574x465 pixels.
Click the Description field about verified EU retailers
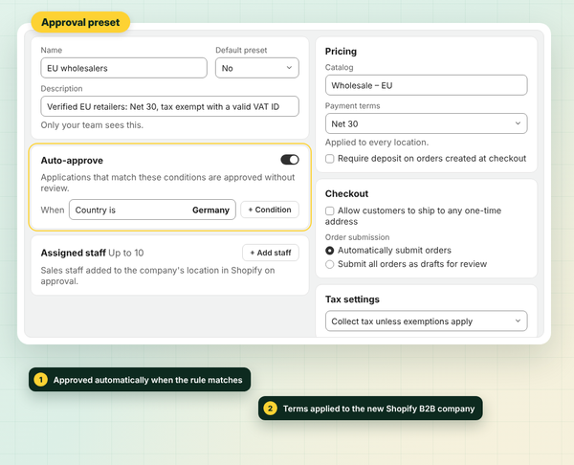[170, 106]
